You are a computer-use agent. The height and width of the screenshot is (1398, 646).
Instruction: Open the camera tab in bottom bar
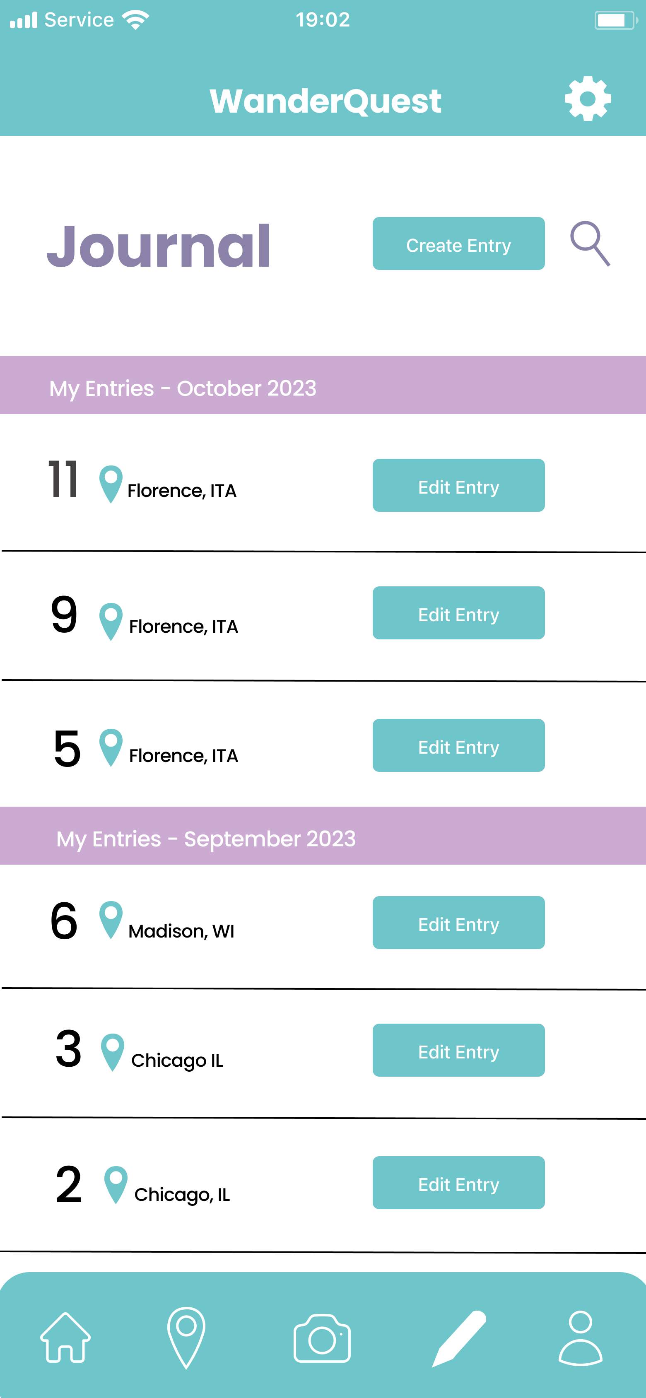pos(322,1338)
